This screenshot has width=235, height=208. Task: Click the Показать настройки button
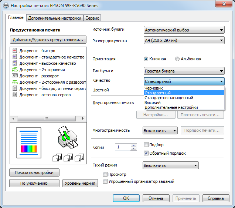coord(34,172)
